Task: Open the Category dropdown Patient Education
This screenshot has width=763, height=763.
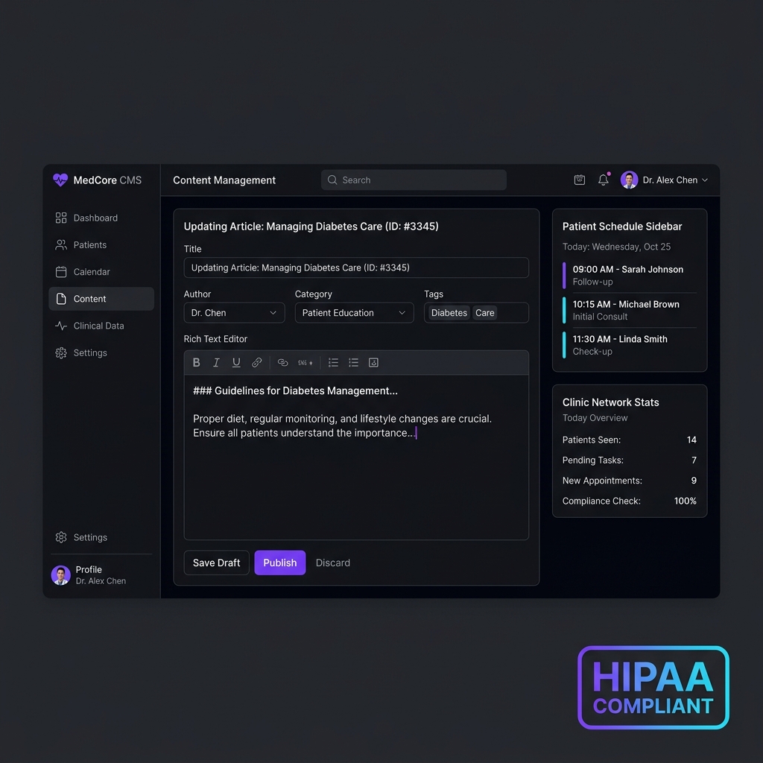Action: [x=354, y=313]
